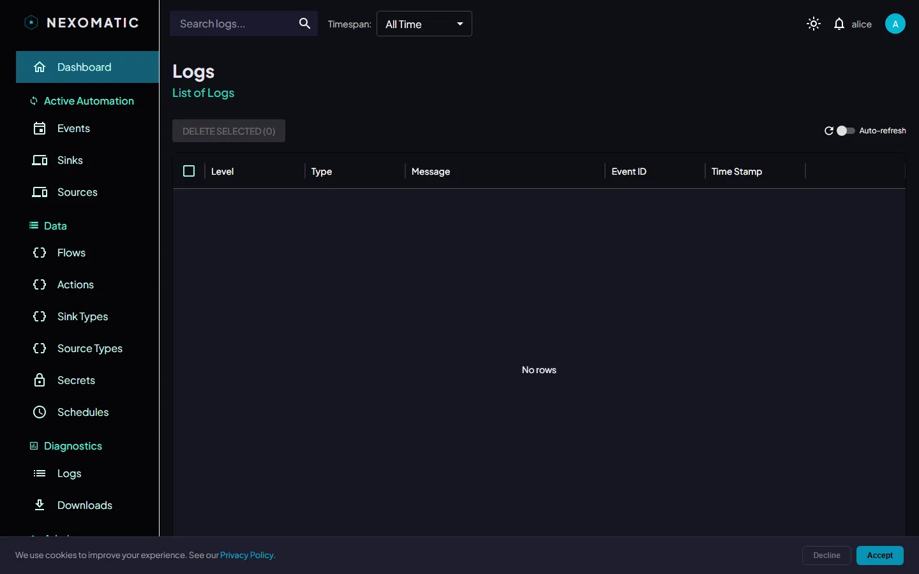Open the Timespan All Time dropdown
The width and height of the screenshot is (919, 574).
click(424, 24)
